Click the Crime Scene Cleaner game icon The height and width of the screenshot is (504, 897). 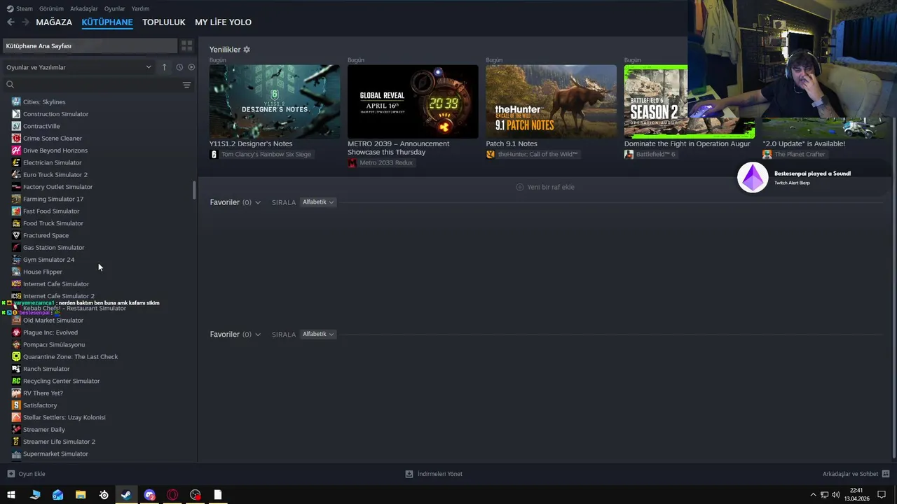coord(16,138)
